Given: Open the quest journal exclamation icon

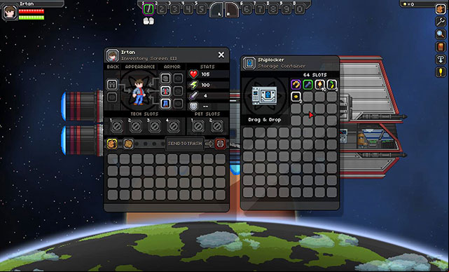Looking at the screenshot, I should coord(441,72).
